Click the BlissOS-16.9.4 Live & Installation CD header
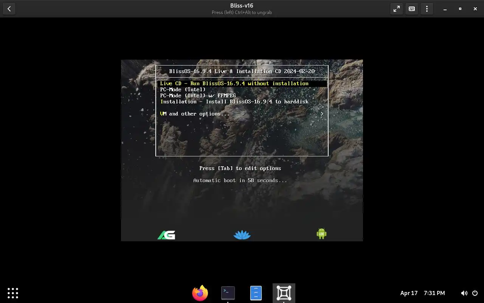Screen dimensions: 484x303 point(242,71)
